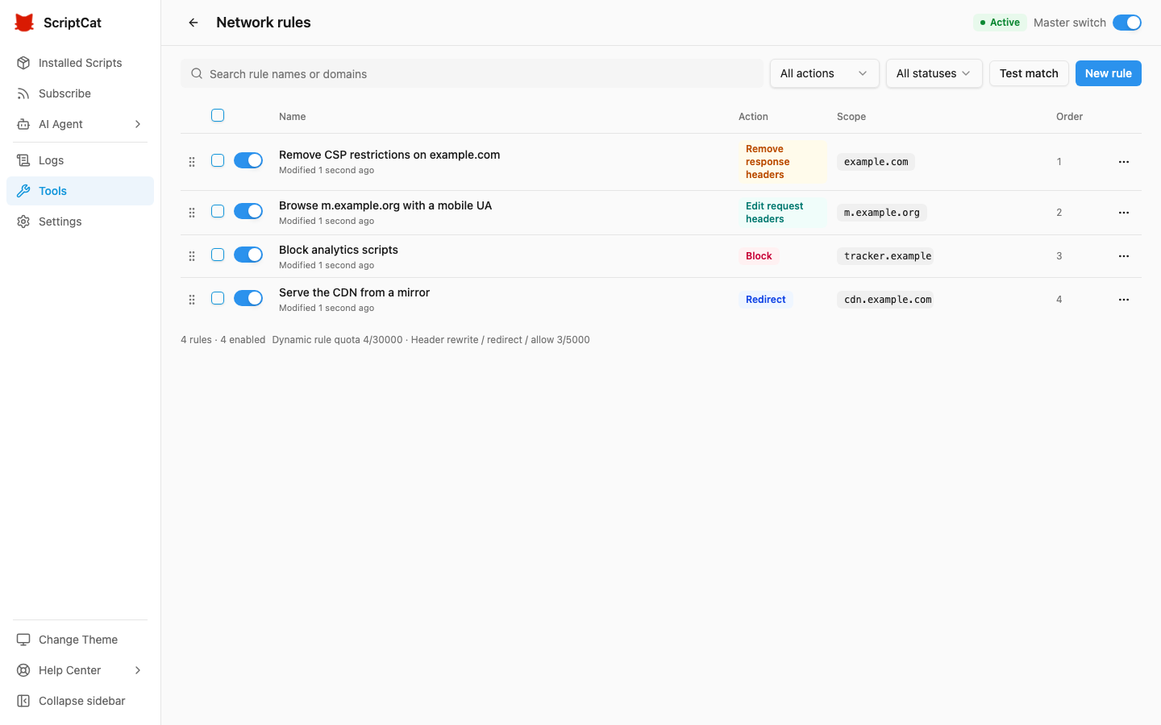This screenshot has width=1161, height=725.
Task: Click the green Active status badge
Action: click(x=1000, y=23)
